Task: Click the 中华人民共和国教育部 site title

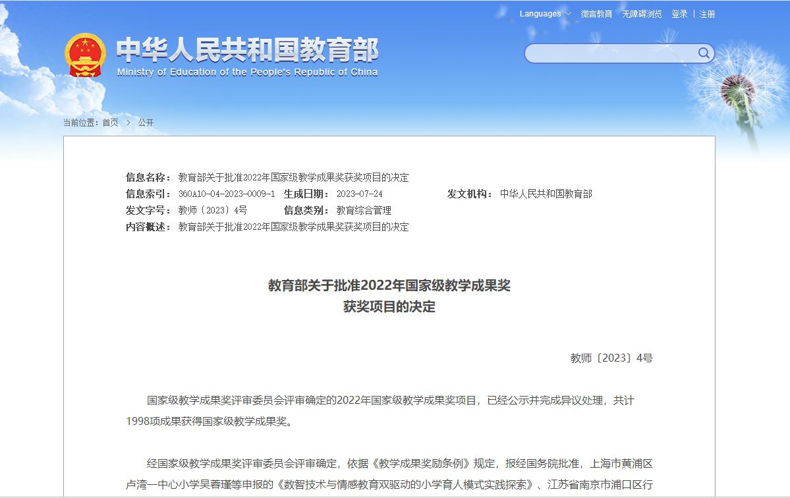Action: [247, 50]
